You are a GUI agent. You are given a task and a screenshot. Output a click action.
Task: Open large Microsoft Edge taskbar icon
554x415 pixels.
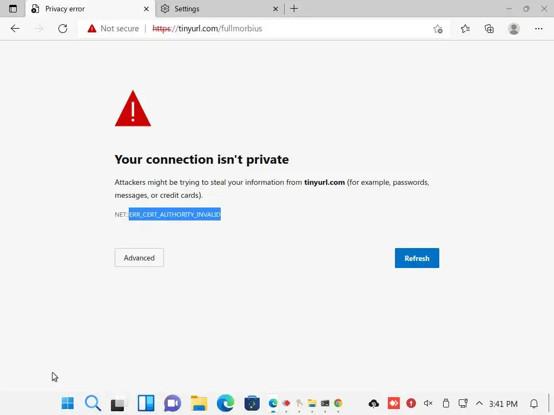click(x=226, y=403)
